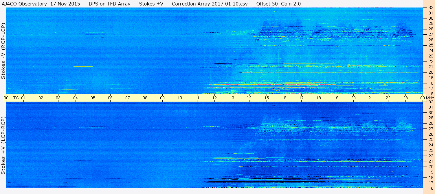Select the 14 hour tick on time axis
The width and height of the screenshot is (435, 194).
click(249, 98)
